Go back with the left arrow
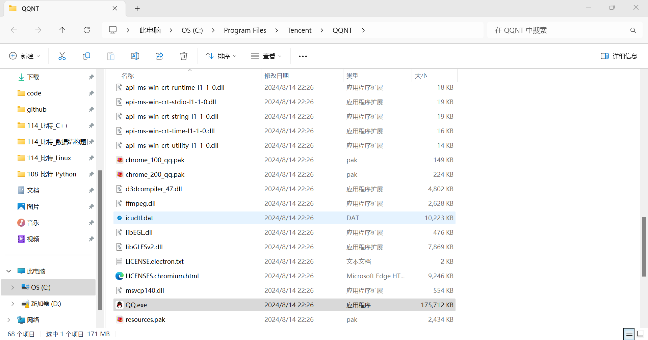The height and width of the screenshot is (340, 648). pyautogui.click(x=14, y=30)
